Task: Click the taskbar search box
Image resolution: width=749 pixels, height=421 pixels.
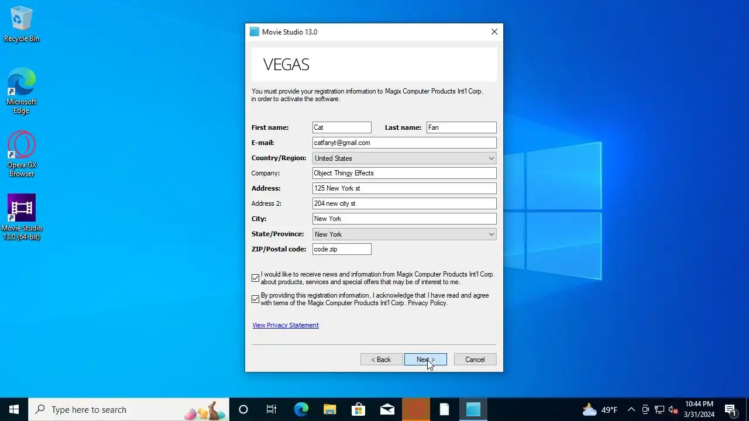Action: (x=129, y=409)
